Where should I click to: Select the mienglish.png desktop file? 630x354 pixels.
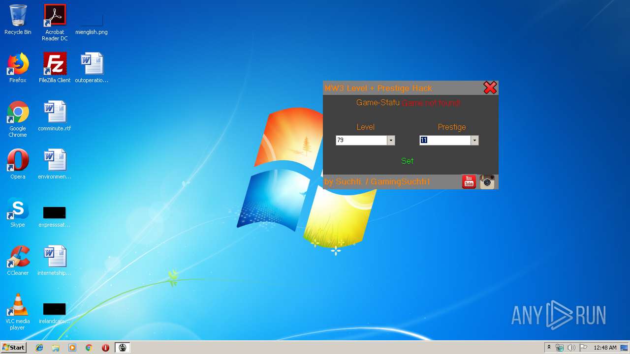pos(92,23)
